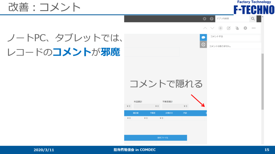The height and width of the screenshot is (154, 275).
Task: Select the blue comment bubble tab
Action: click(203, 37)
